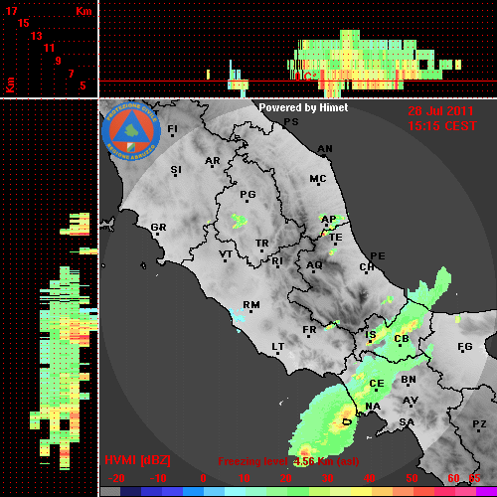Click the '9' km height label
The image size is (497, 497).
[x=59, y=61]
